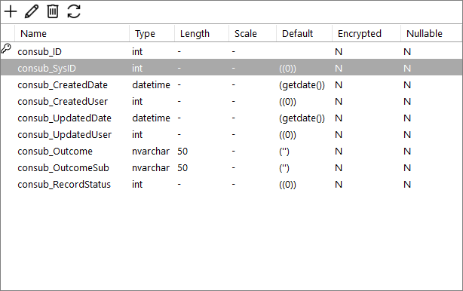
Task: Click the ('') default of consub_Outcome
Action: coord(284,151)
